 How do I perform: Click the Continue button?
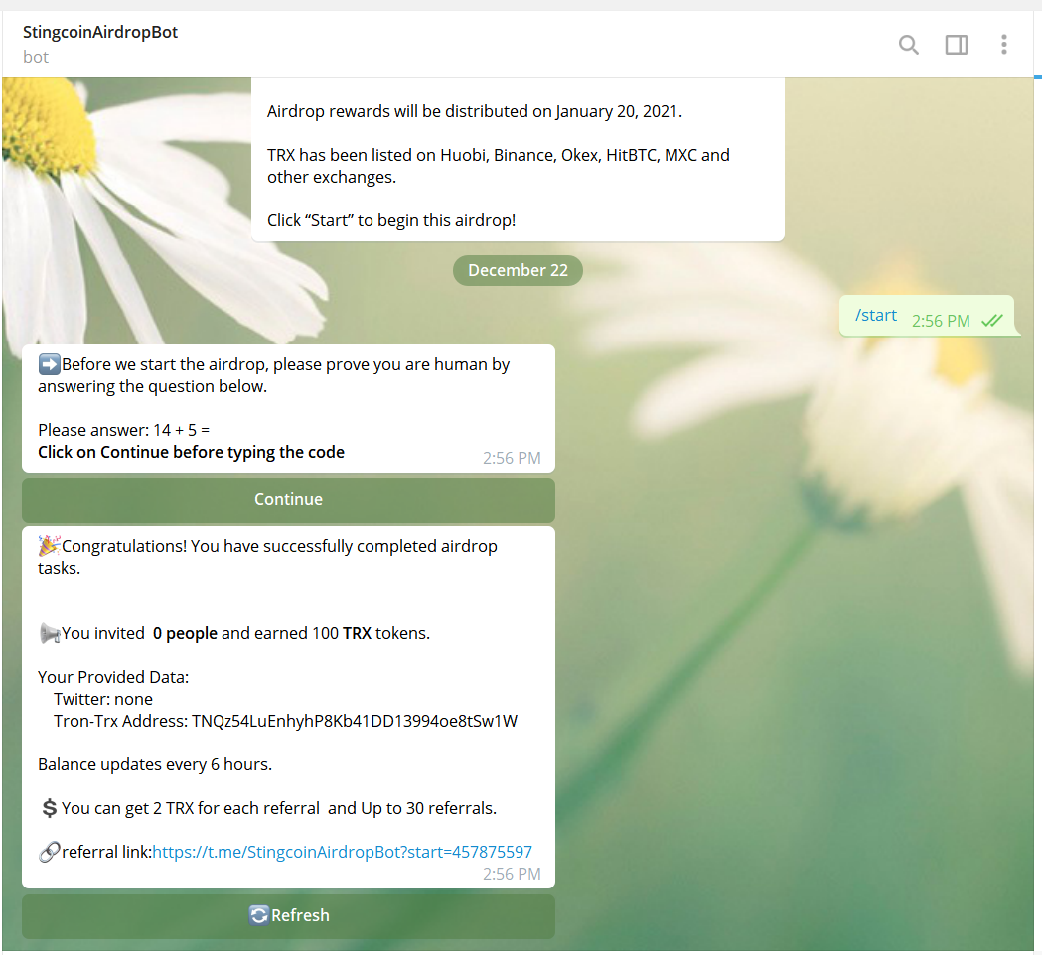coord(288,500)
